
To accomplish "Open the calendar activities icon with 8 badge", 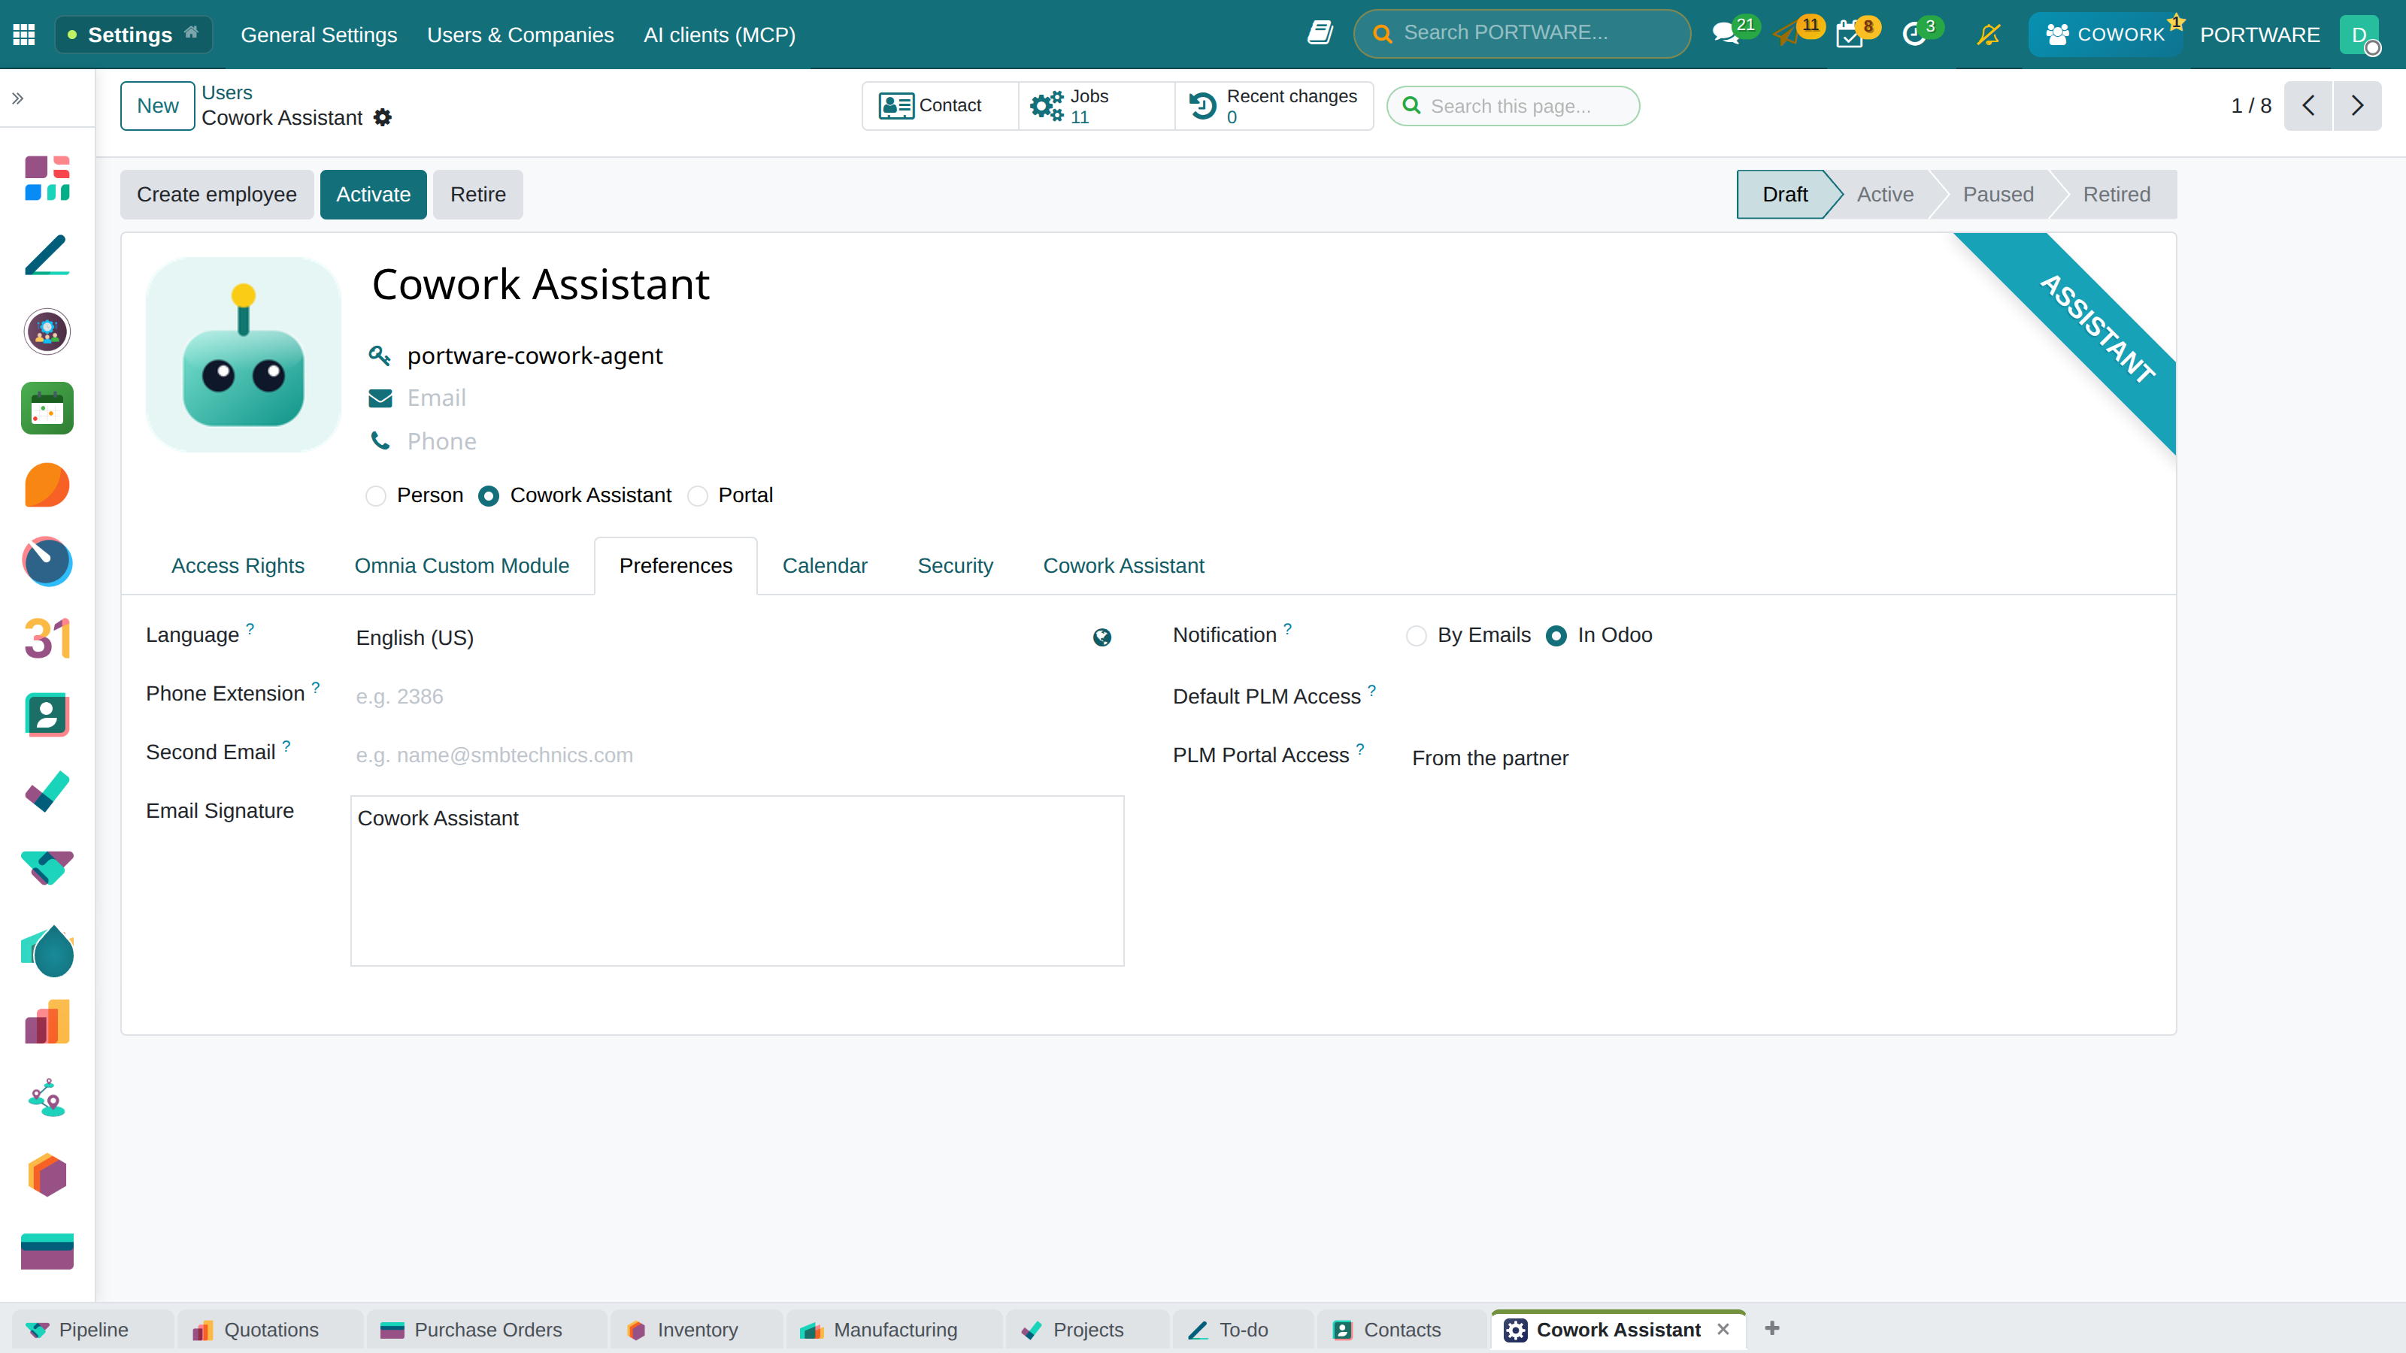I will pyautogui.click(x=1850, y=36).
